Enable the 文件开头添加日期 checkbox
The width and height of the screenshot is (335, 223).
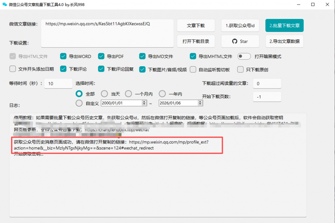[x=13, y=69]
